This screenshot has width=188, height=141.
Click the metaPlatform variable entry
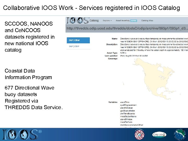[126, 122]
